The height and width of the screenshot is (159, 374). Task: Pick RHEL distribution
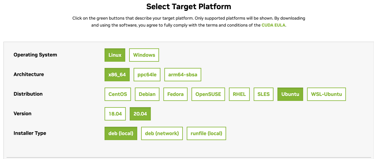[239, 94]
